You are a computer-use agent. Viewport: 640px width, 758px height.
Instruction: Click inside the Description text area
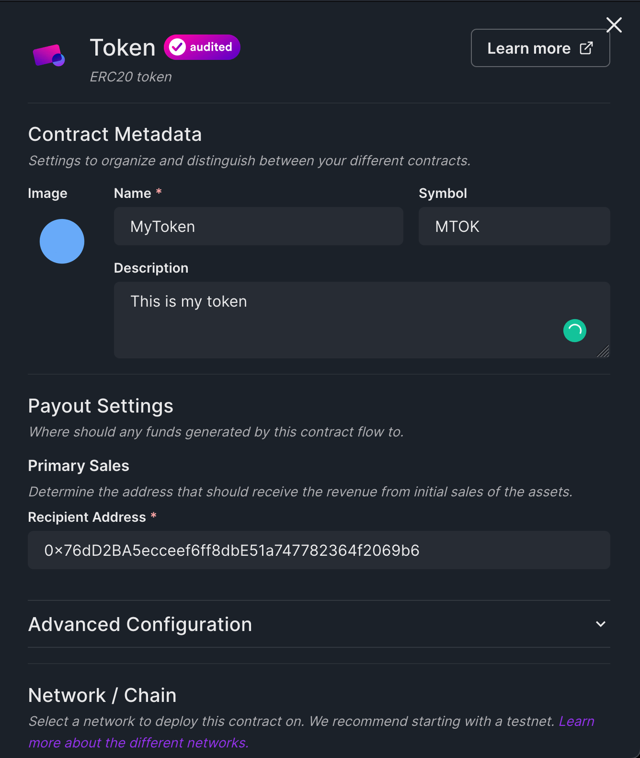(x=335, y=316)
